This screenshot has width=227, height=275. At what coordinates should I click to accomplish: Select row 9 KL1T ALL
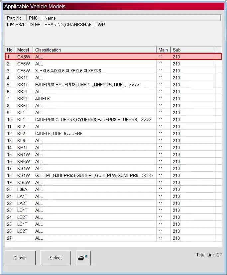click(113, 113)
